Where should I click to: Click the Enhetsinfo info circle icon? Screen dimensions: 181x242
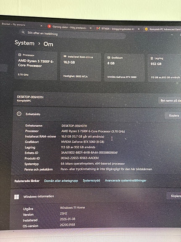click(19, 114)
